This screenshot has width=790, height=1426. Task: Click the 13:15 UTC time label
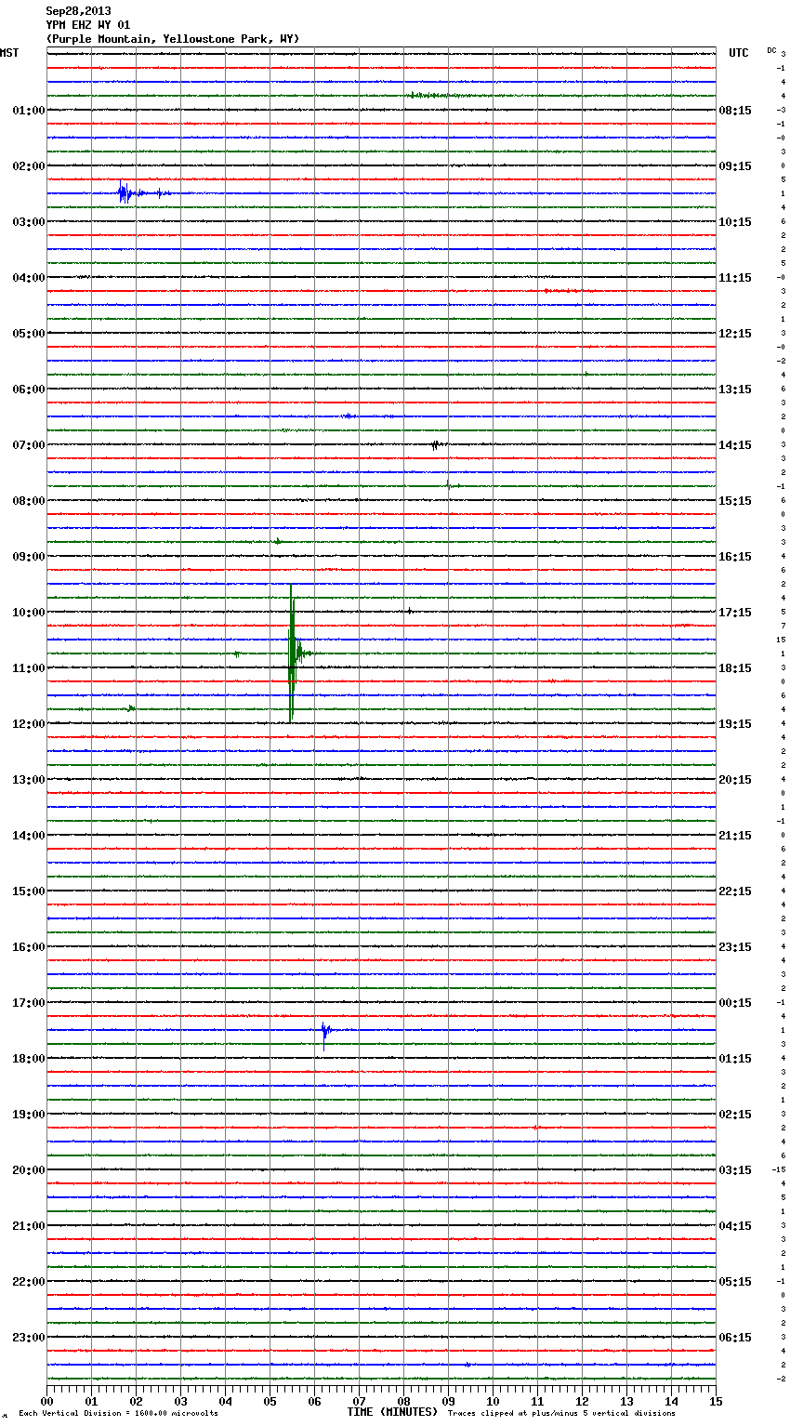point(735,390)
